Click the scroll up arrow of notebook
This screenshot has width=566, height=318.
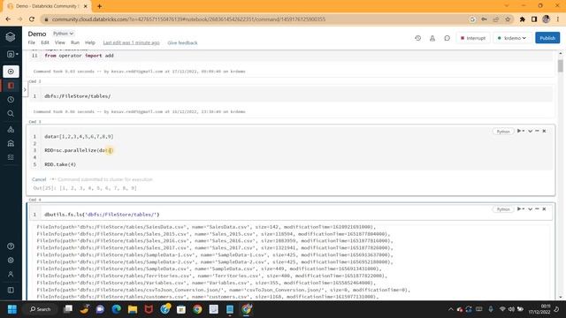560,53
